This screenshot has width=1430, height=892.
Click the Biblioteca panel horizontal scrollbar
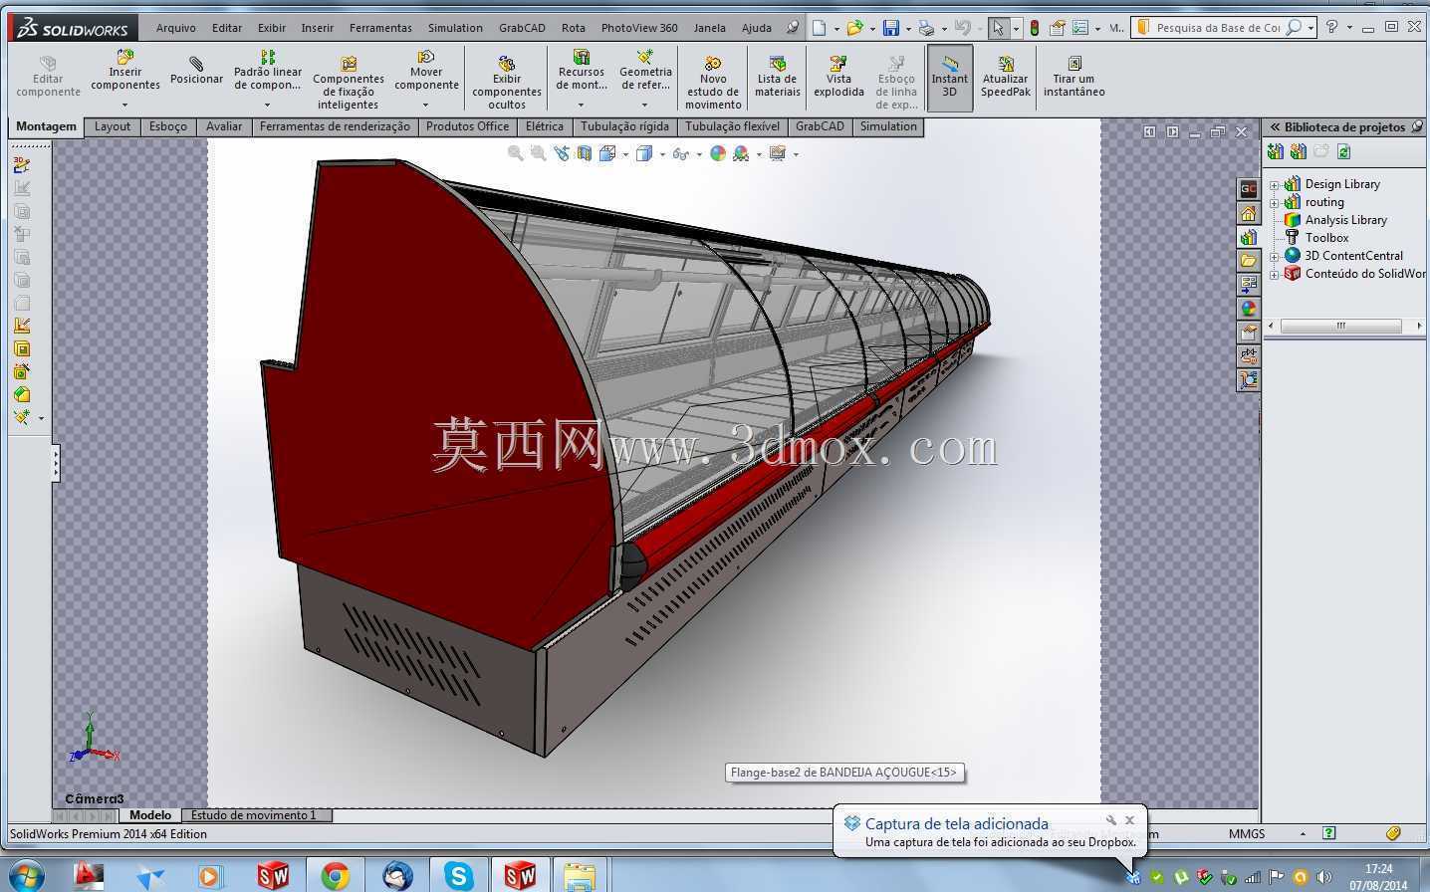[x=1342, y=326]
